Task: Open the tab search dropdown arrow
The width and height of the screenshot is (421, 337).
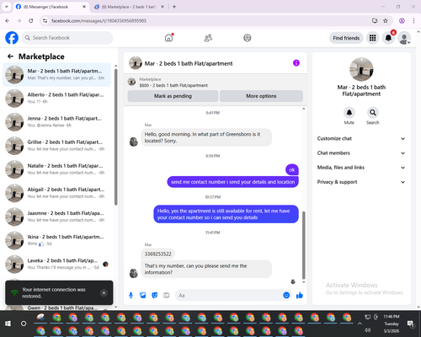Action: 6,7
